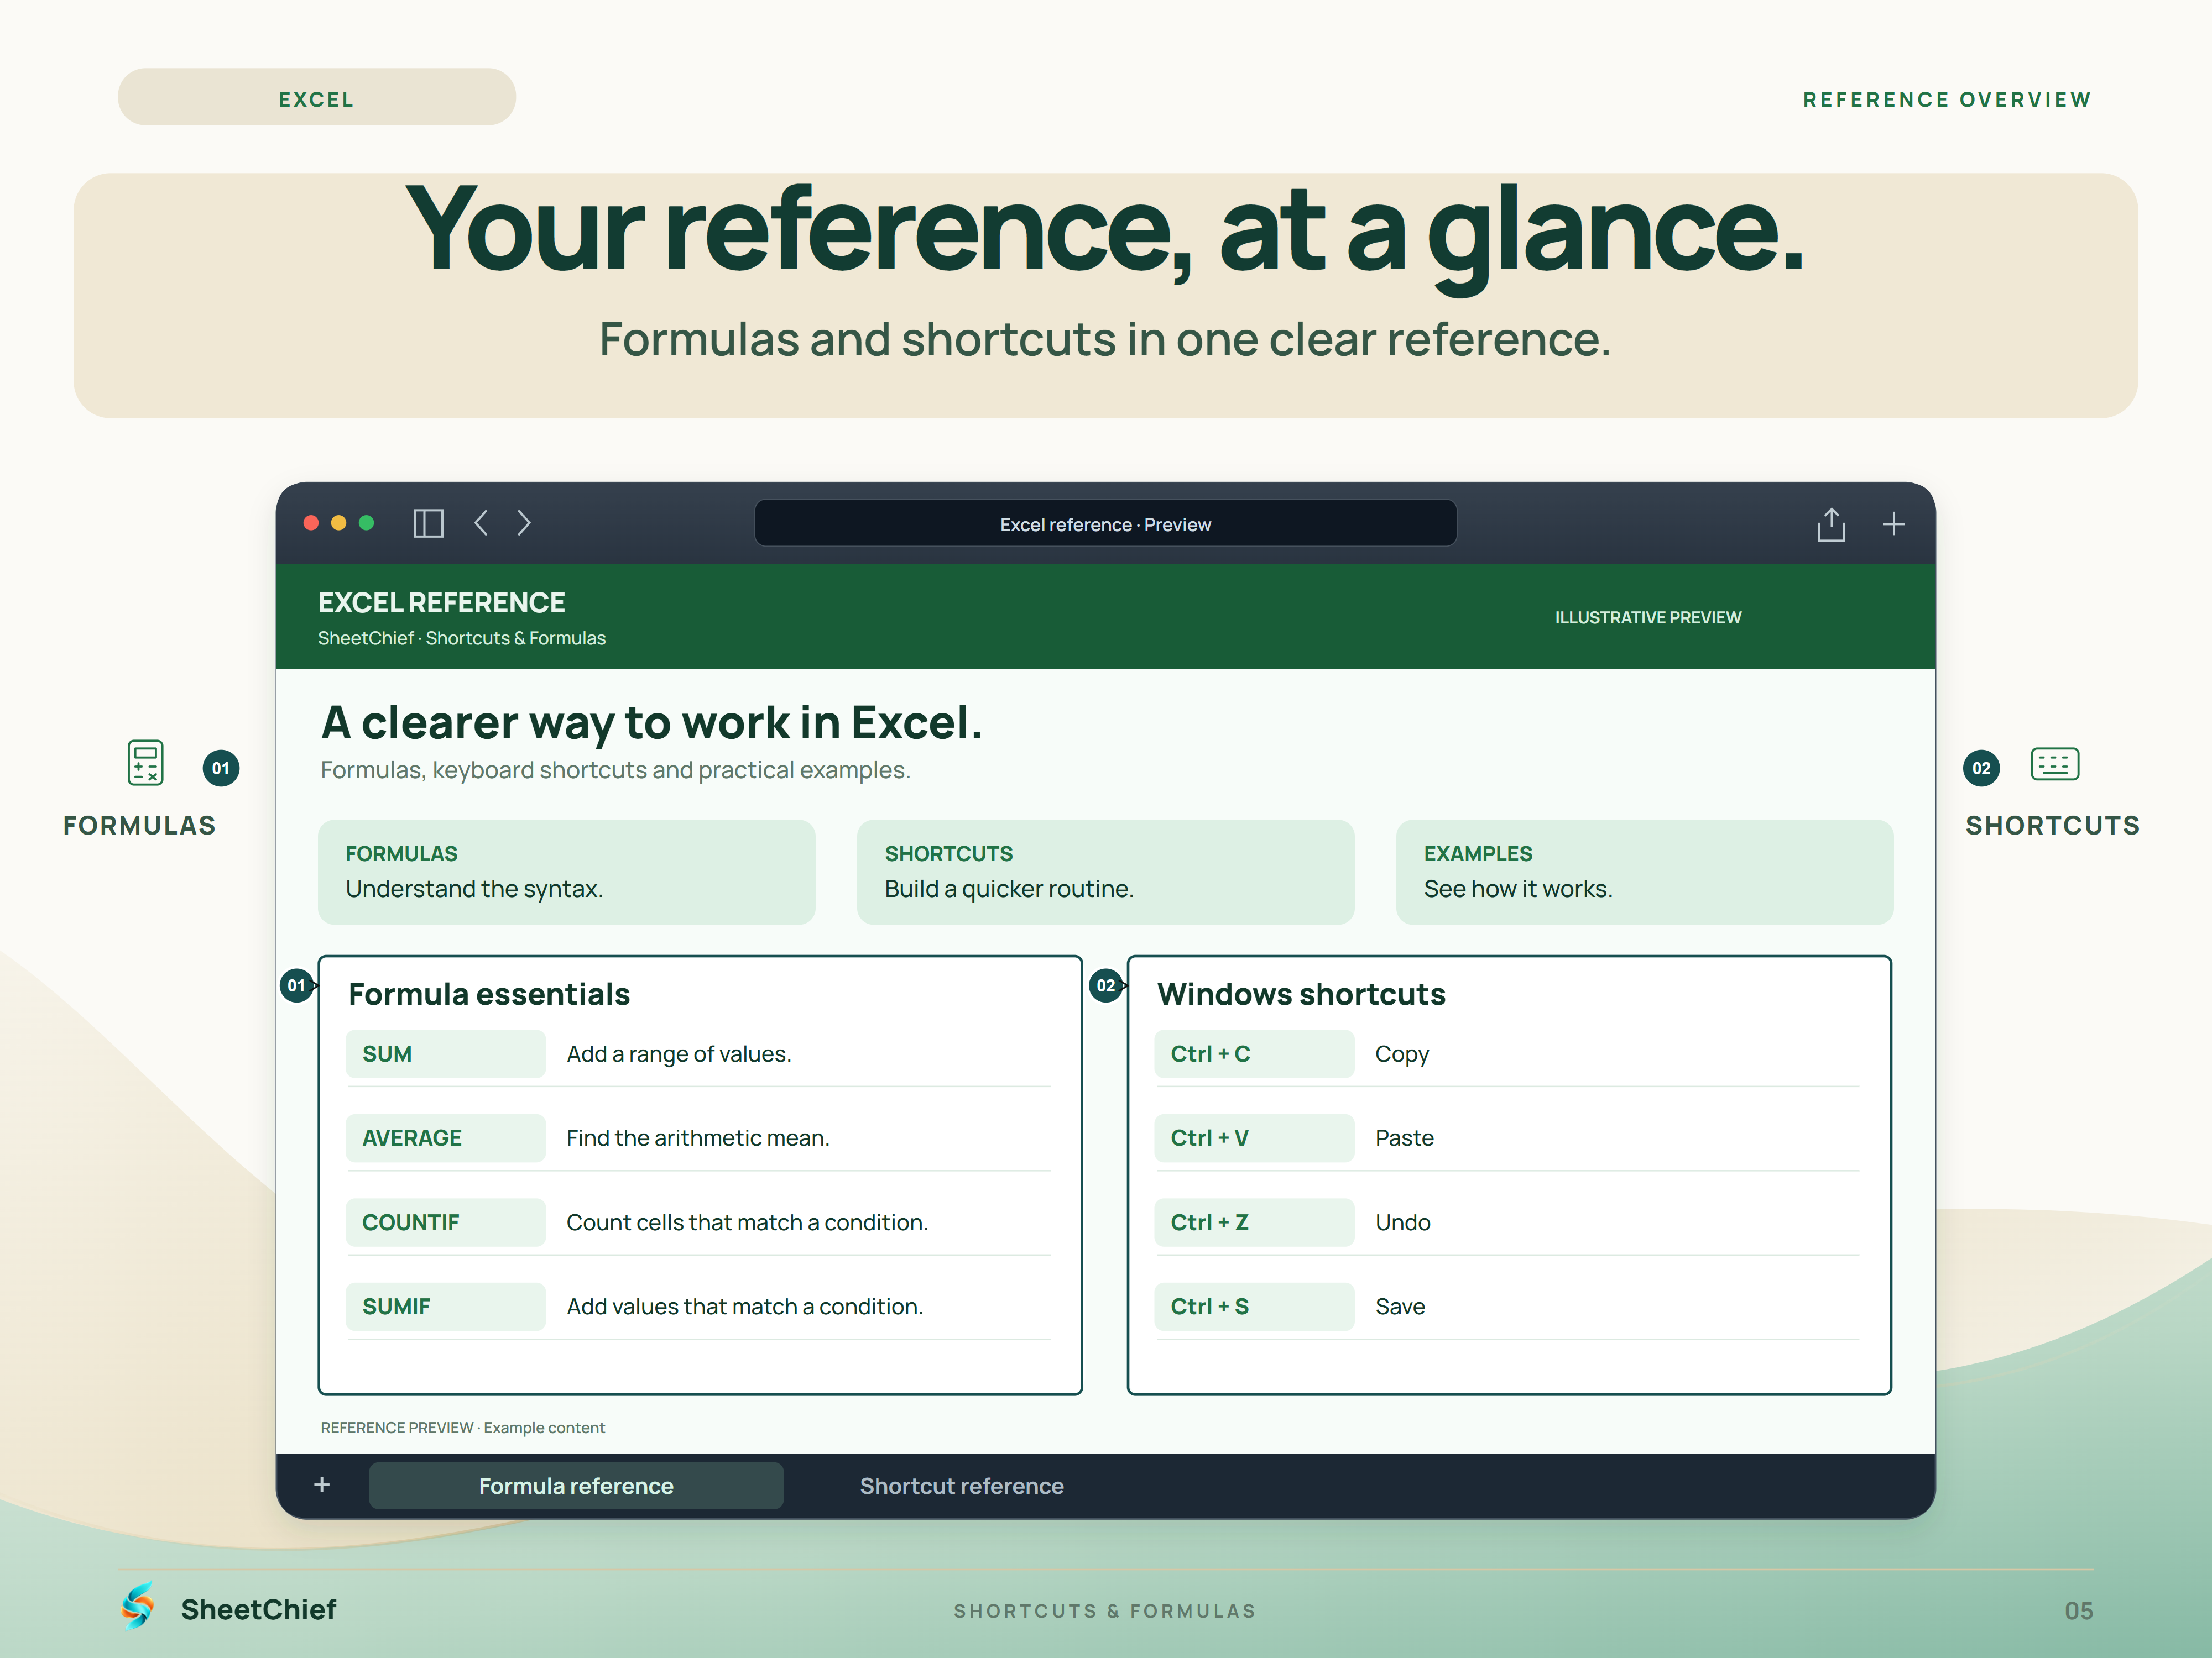Screen dimensions: 2212x1658
Task: Select the Ctrl + Z shortcut tag
Action: [x=1254, y=1222]
